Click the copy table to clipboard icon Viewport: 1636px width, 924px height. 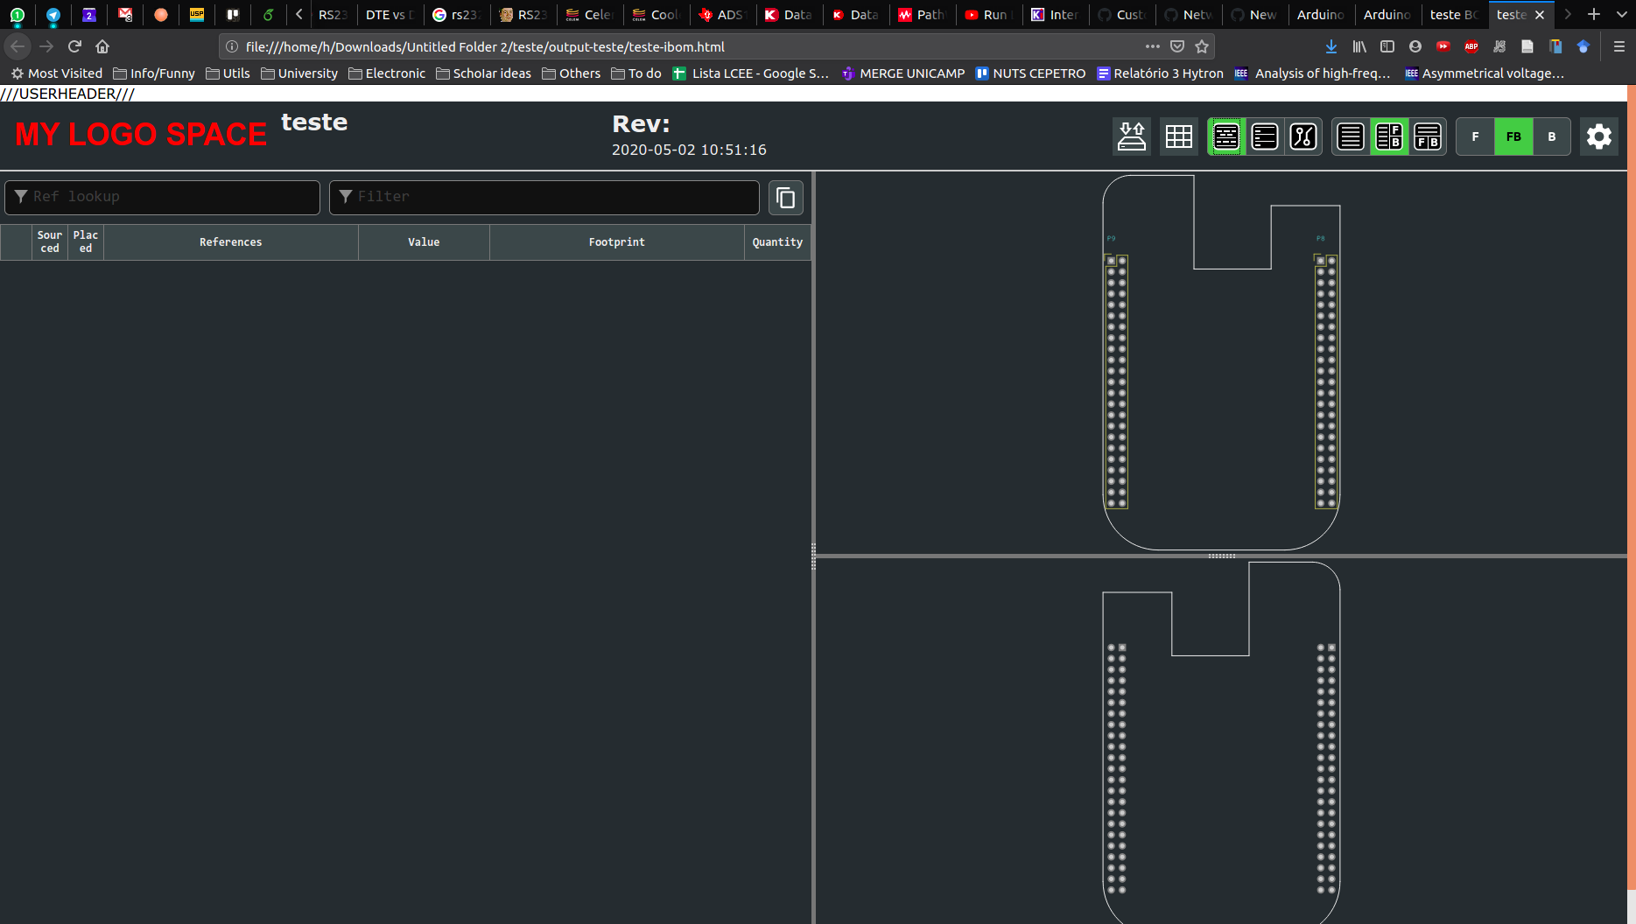click(x=785, y=198)
